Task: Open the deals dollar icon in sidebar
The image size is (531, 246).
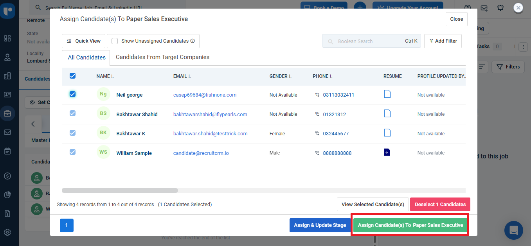Action: coord(7,176)
